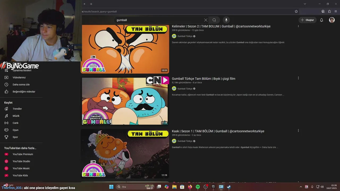Open Gumball Türkçe channel under Bıyık video
The image size is (340, 191).
coord(185,89)
